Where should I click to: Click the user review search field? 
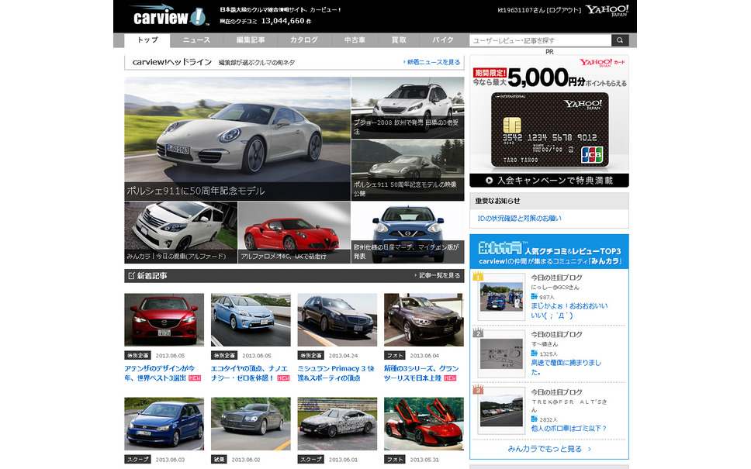click(540, 40)
